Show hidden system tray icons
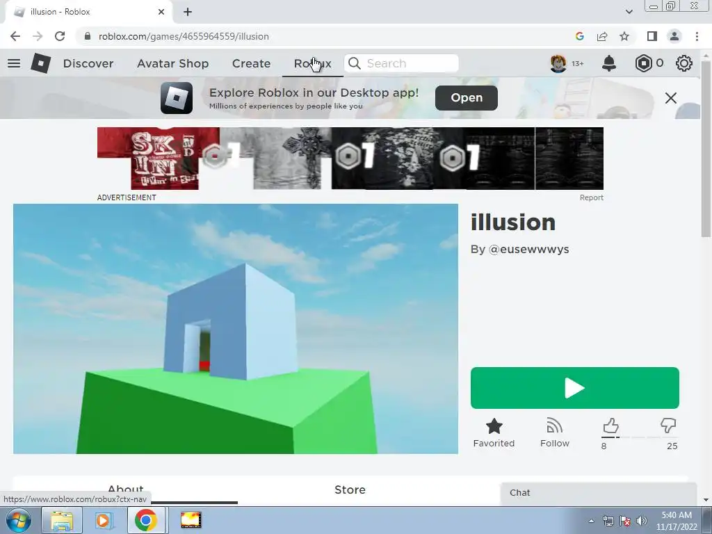This screenshot has height=534, width=712. tap(591, 521)
